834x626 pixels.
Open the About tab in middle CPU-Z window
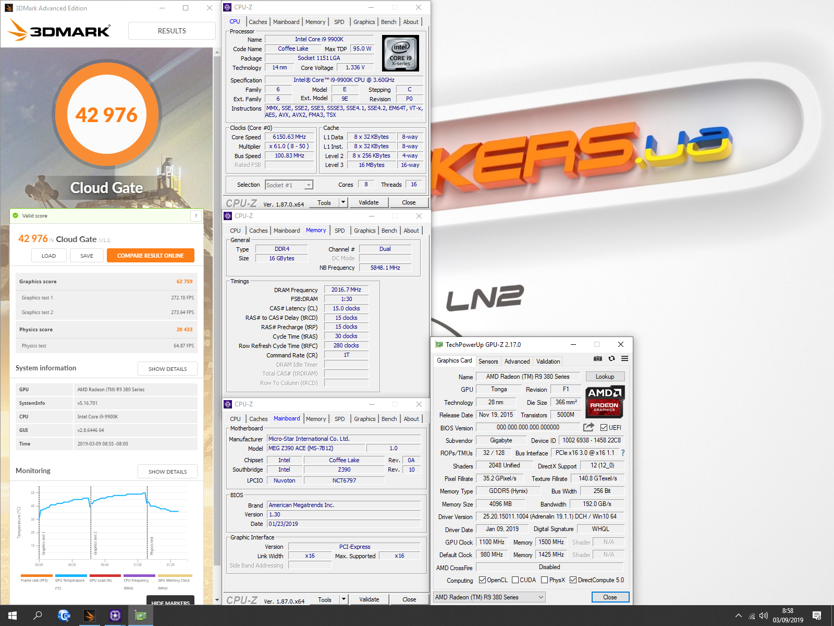click(411, 231)
